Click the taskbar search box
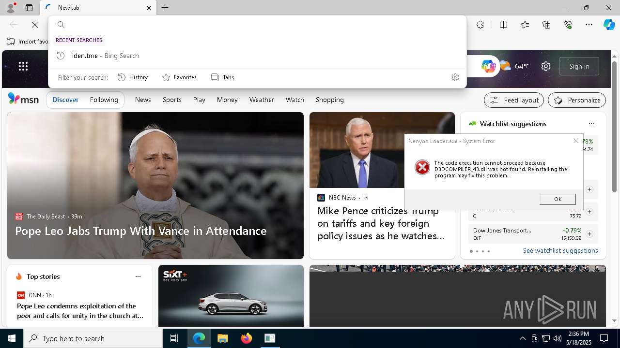The height and width of the screenshot is (348, 620). click(x=93, y=338)
